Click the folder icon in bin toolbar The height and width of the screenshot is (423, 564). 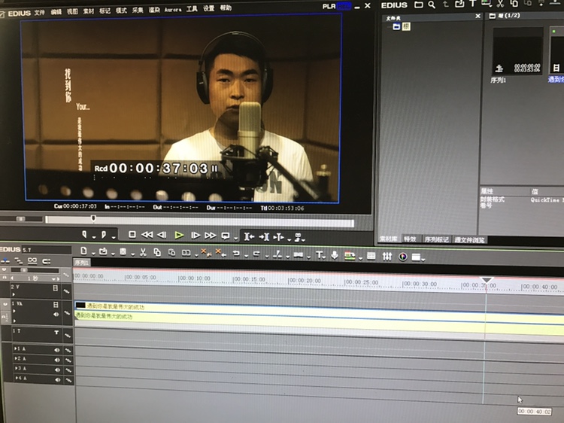click(x=419, y=5)
